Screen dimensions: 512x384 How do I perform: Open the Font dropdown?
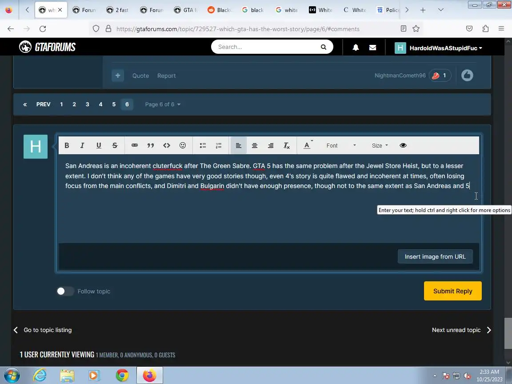point(341,146)
